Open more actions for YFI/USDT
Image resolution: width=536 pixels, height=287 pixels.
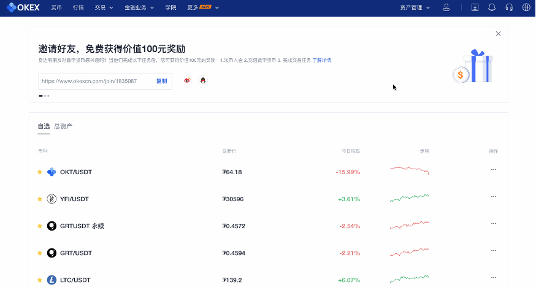coord(493,196)
